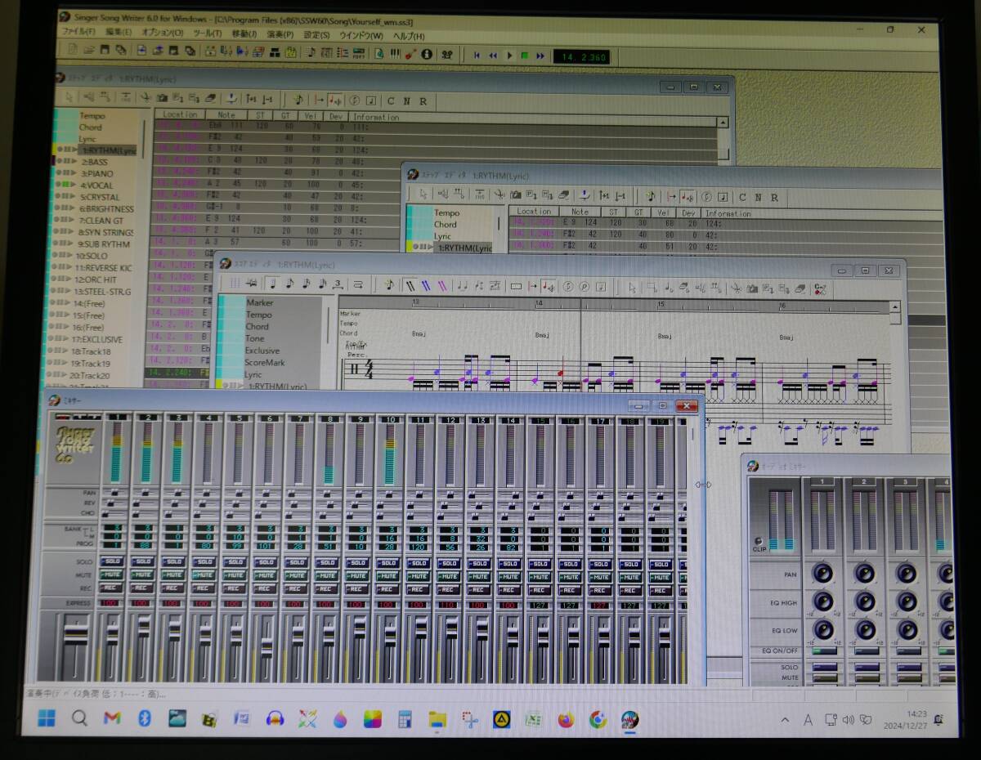The width and height of the screenshot is (981, 760).
Task: Toggle EQ ON/OFF on audio mixer channel 1
Action: click(825, 651)
